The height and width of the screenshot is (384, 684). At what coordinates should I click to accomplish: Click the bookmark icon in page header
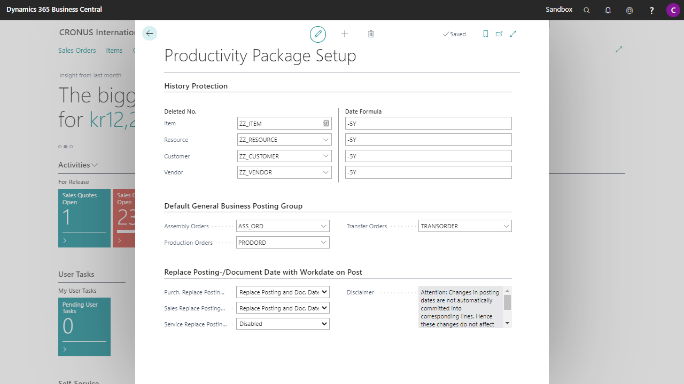click(x=485, y=34)
